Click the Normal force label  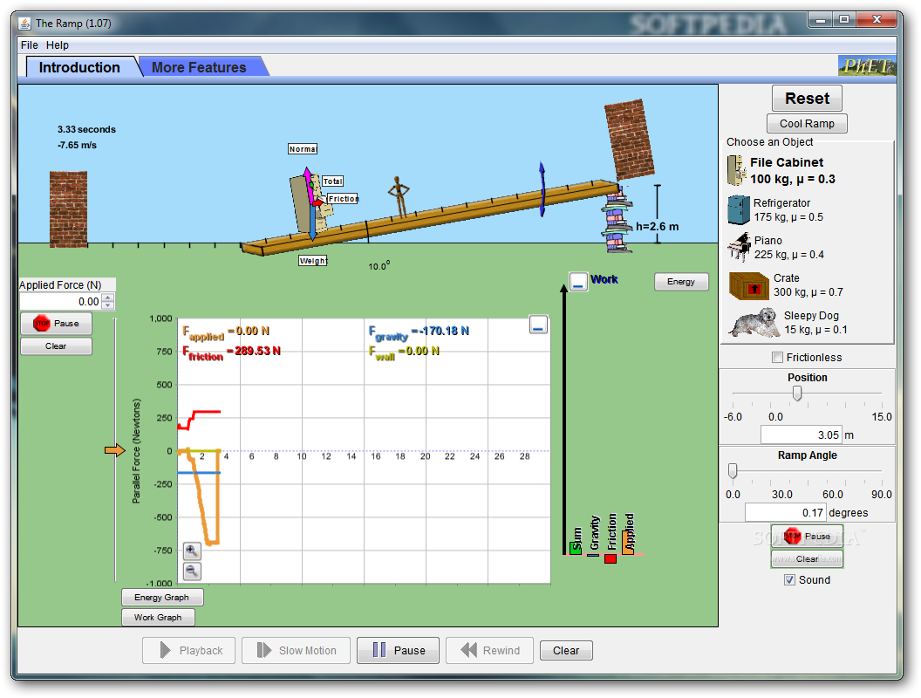(303, 149)
